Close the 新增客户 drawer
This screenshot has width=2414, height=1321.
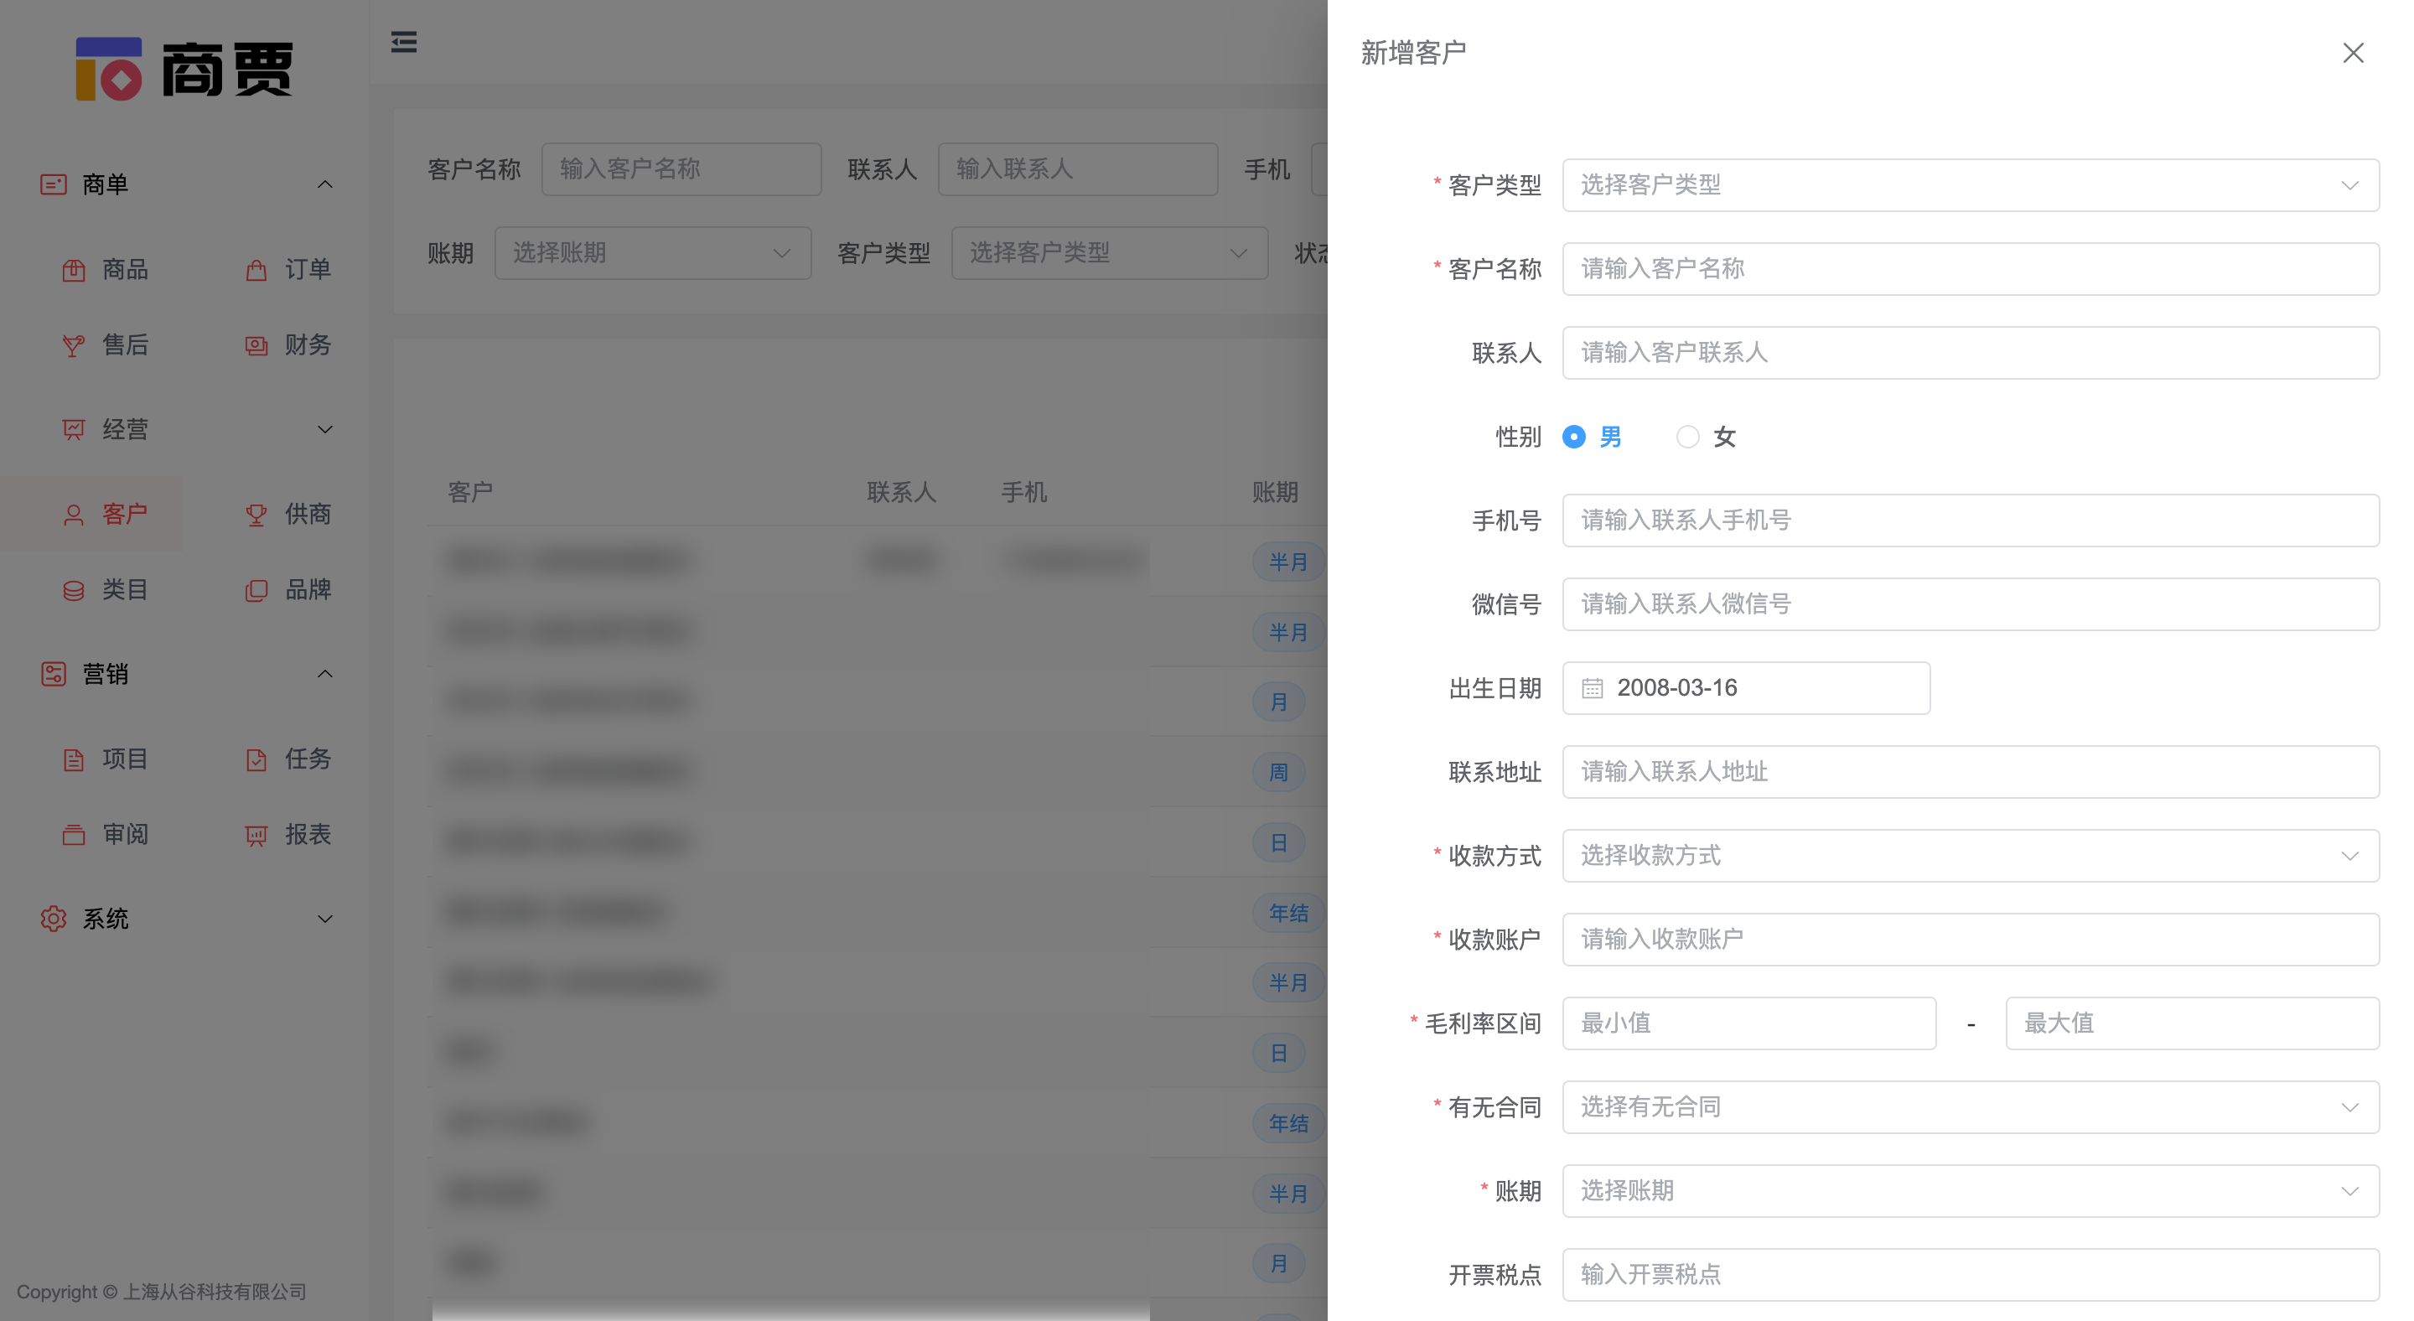pos(2353,53)
